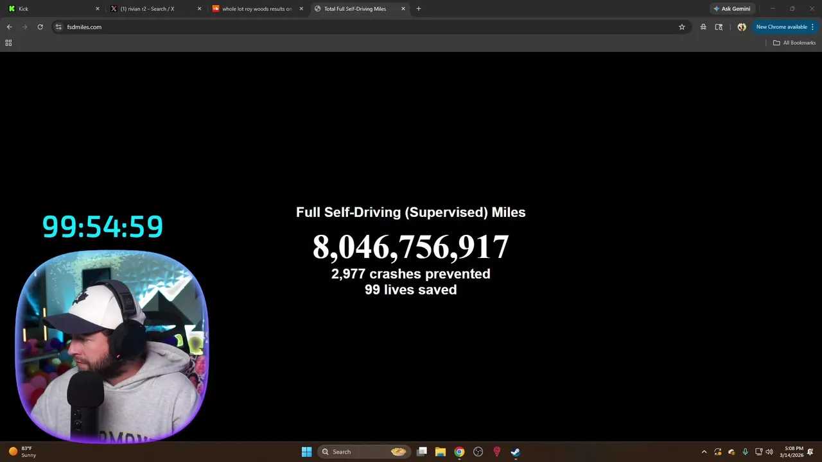Close the Kick tab
Viewport: 822px width, 462px height.
tap(98, 9)
